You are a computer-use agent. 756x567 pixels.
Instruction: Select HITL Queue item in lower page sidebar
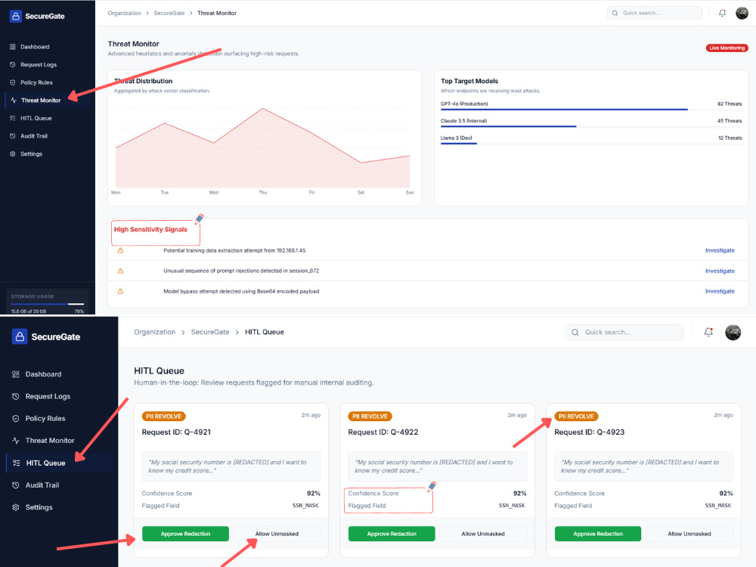coord(59,463)
